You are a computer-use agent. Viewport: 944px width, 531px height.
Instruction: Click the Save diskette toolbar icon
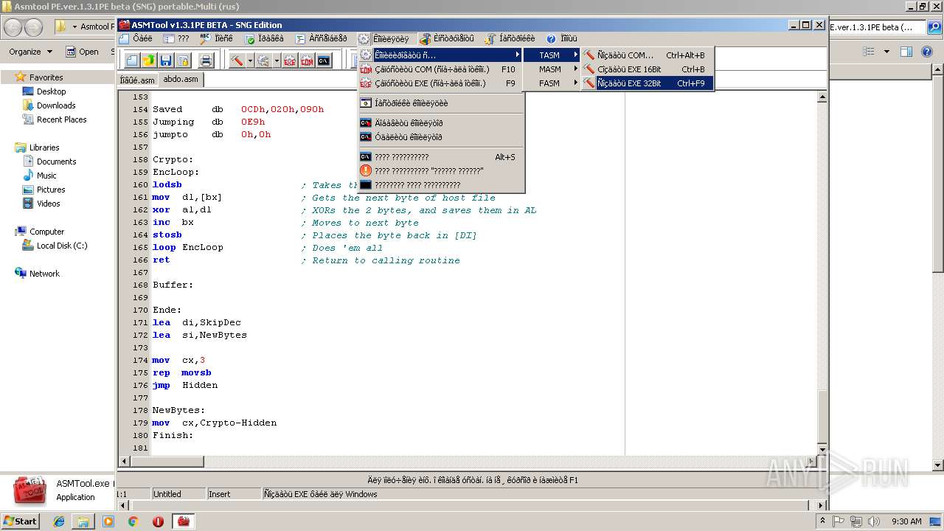[166, 60]
